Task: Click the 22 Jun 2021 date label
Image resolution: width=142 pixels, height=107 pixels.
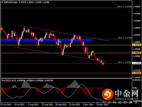Action: pos(6,105)
